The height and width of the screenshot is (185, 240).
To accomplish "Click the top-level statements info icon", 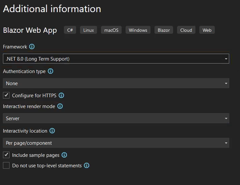I will (x=87, y=165).
